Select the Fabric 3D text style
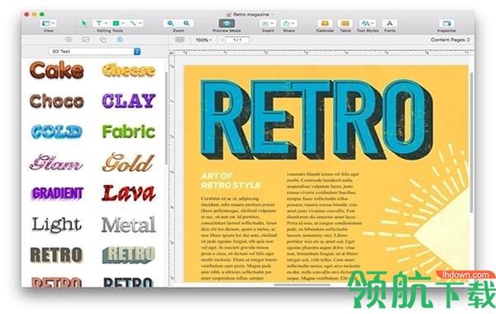Image resolution: width=496 pixels, height=314 pixels. coord(128,131)
